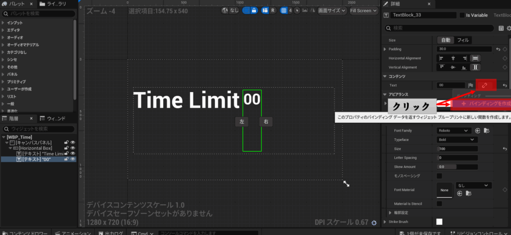Click the red Text binding link icon
Screen dimensions: 511x235
pyautogui.click(x=485, y=85)
